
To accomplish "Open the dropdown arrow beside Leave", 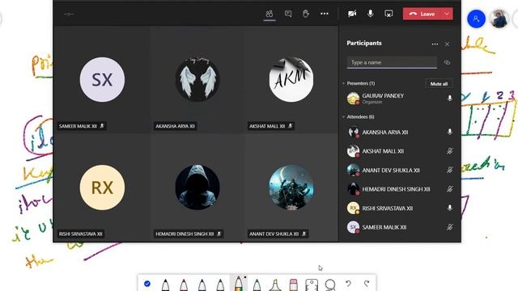I will click(447, 14).
